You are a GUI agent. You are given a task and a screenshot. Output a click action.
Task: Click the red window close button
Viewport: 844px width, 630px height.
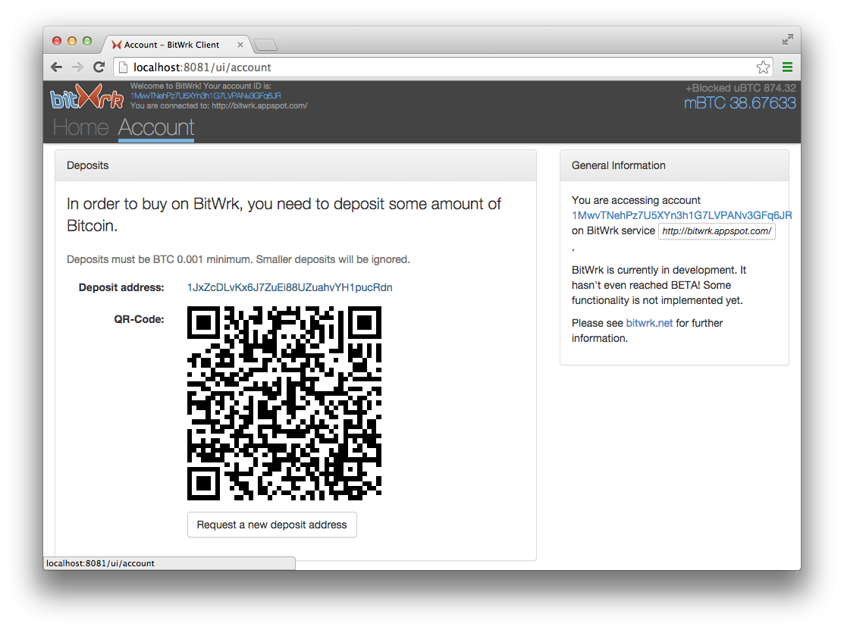57,41
